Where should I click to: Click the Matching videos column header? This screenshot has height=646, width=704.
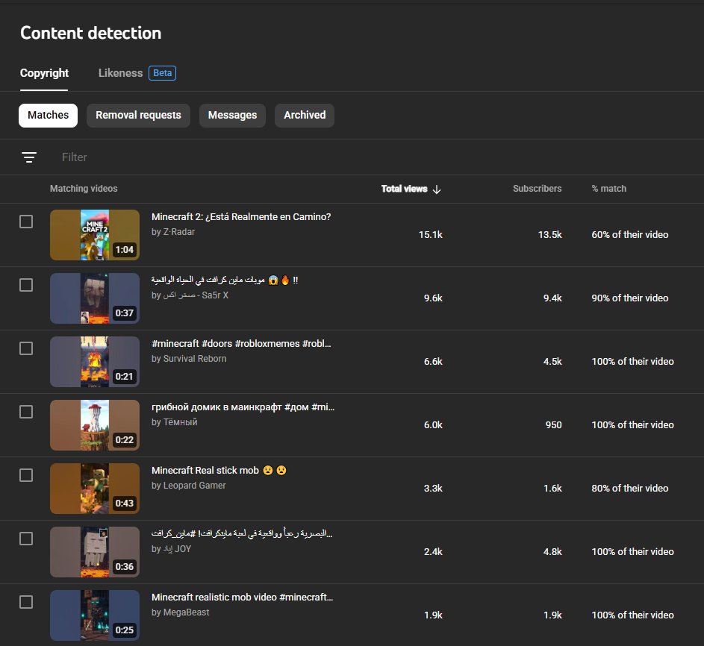pos(84,189)
